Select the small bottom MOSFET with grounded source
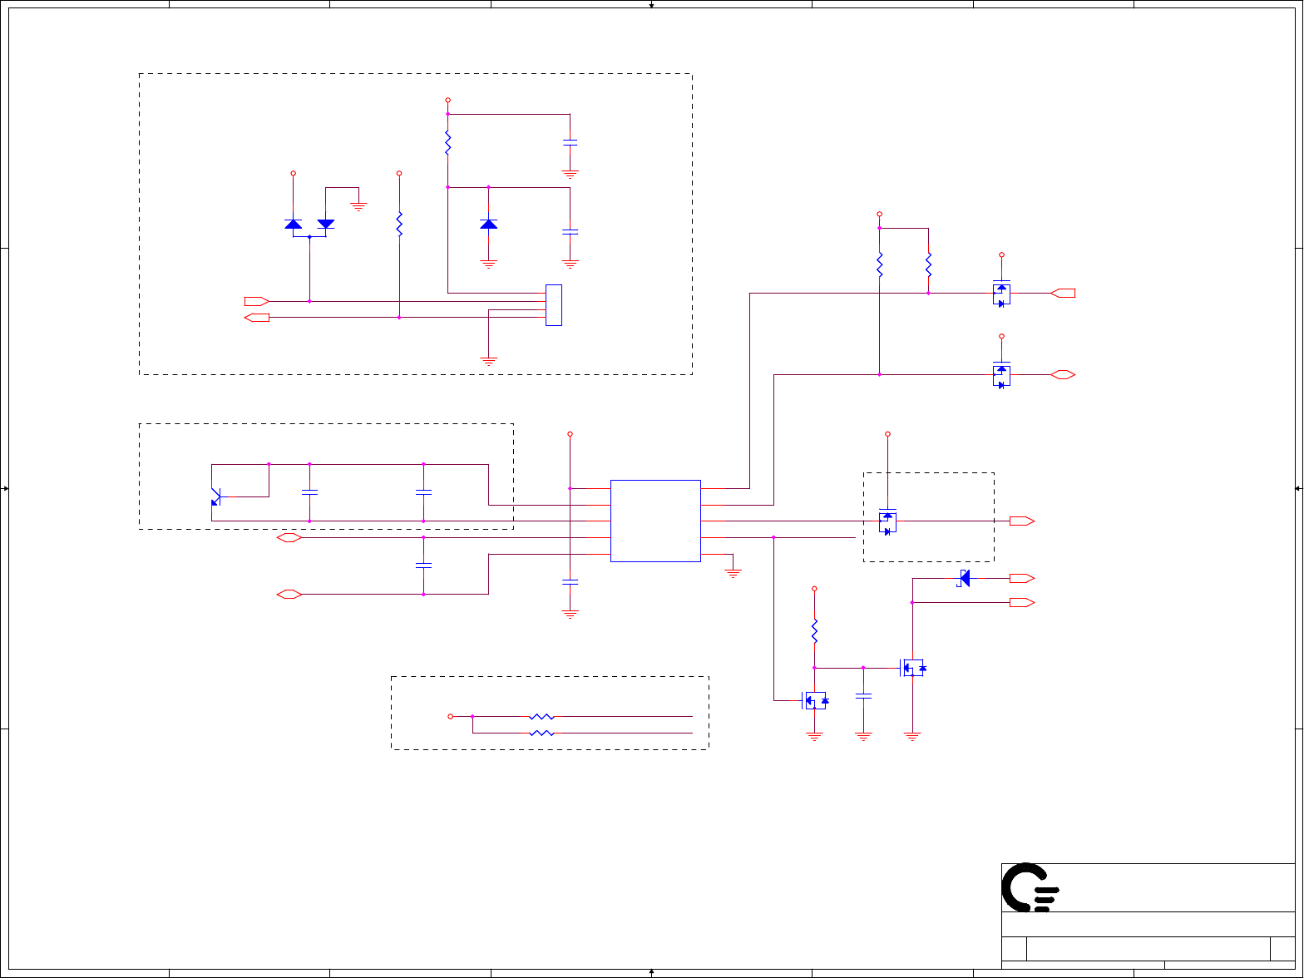The width and height of the screenshot is (1304, 978). click(x=815, y=701)
